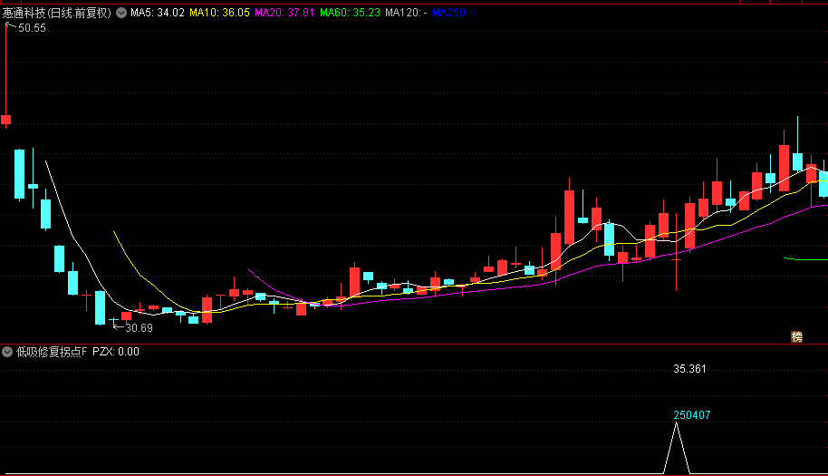Click the 35.361 value in indicator panel
This screenshot has width=828, height=476.
tap(689, 369)
